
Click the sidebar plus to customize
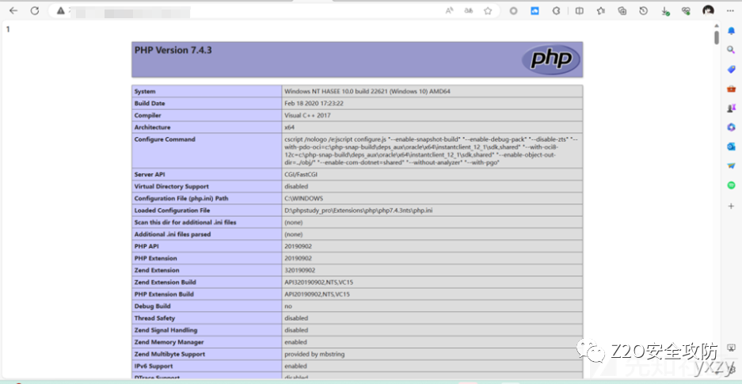(x=731, y=206)
